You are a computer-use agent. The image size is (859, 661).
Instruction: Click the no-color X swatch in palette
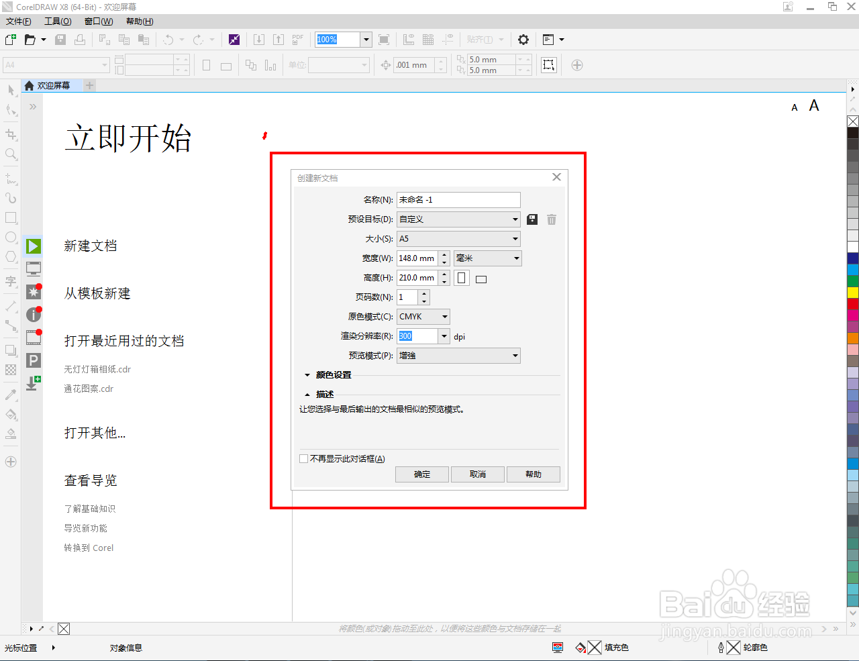[853, 121]
